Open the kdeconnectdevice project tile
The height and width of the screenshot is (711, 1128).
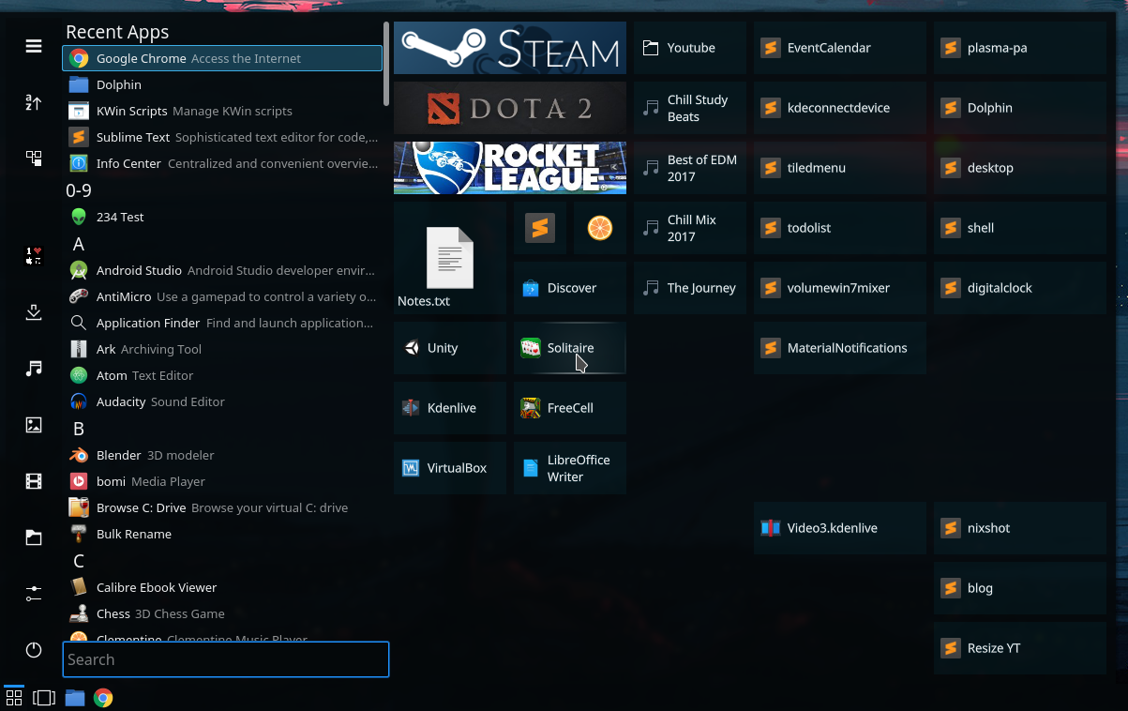click(840, 108)
